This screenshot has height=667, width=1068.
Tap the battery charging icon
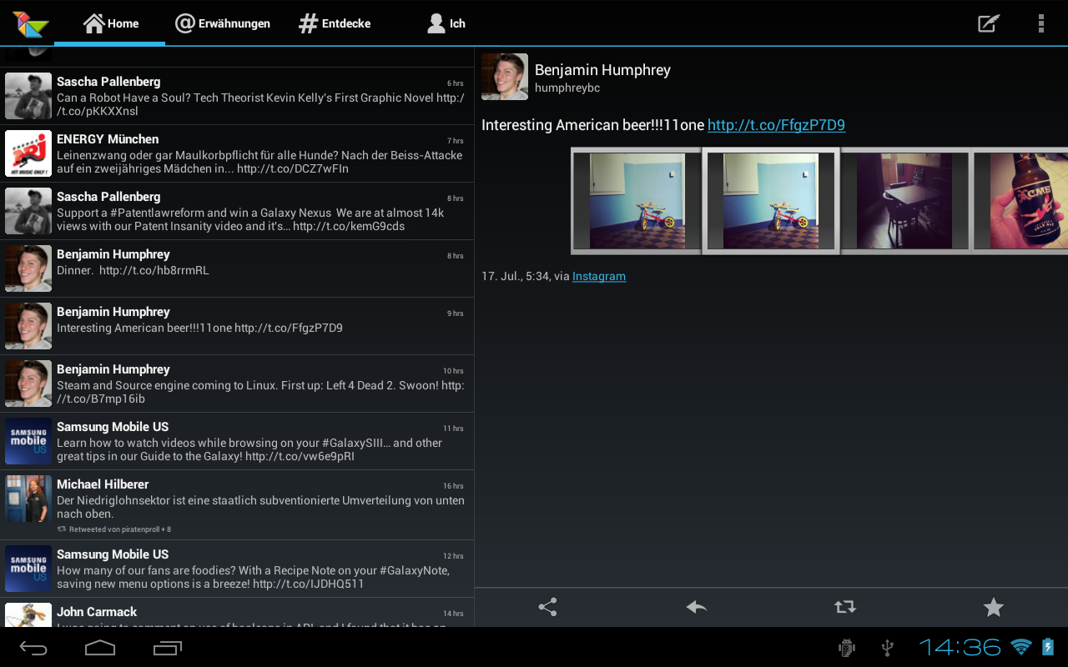(1048, 647)
